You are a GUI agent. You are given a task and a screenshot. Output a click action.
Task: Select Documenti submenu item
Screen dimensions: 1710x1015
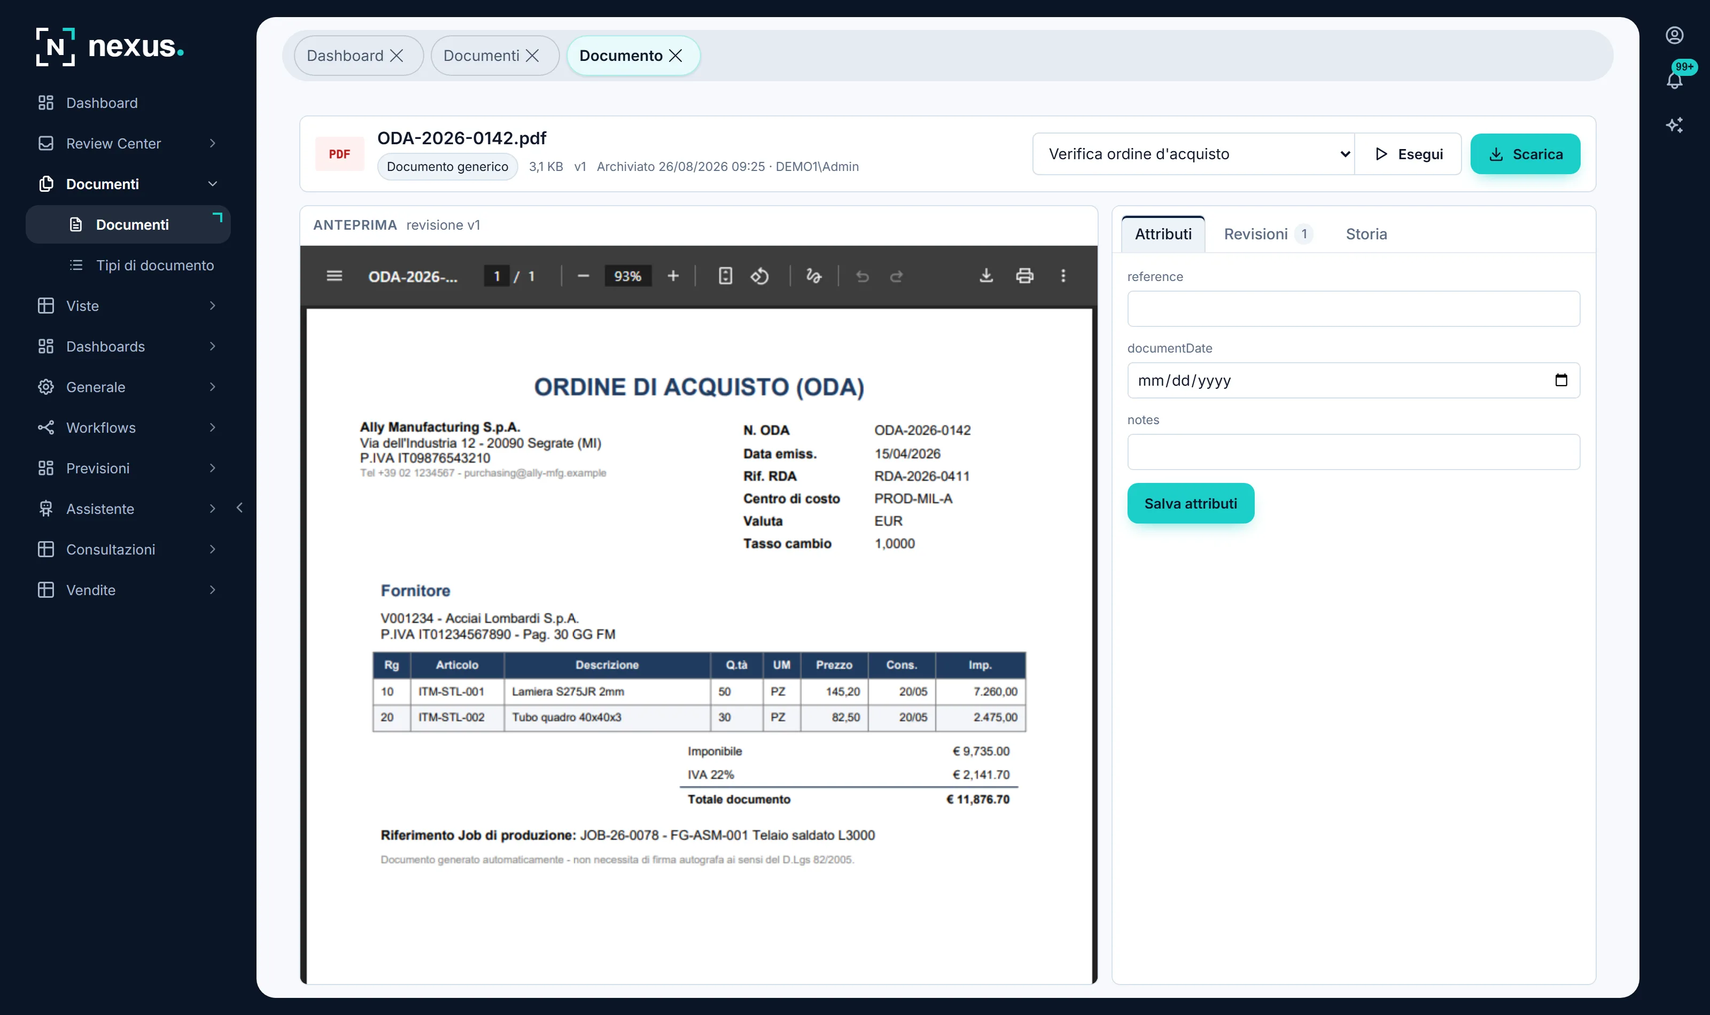tap(128, 224)
